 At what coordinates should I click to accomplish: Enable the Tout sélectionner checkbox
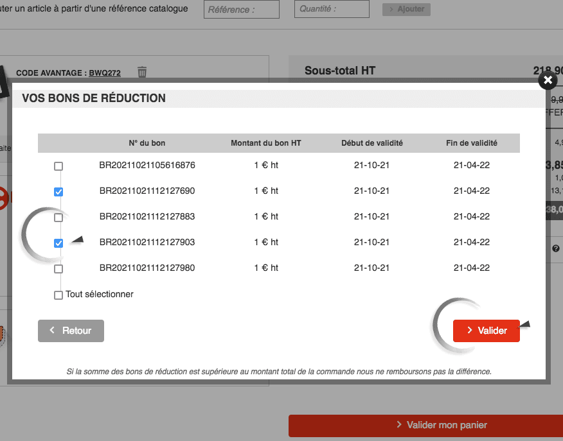[58, 295]
